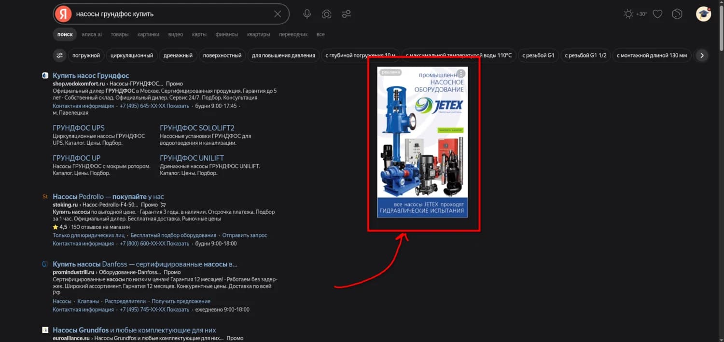Switch to товары tab
This screenshot has height=342, width=724.
[120, 34]
